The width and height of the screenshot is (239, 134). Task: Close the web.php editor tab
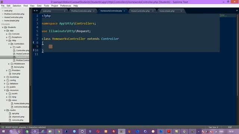tap(65, 11)
